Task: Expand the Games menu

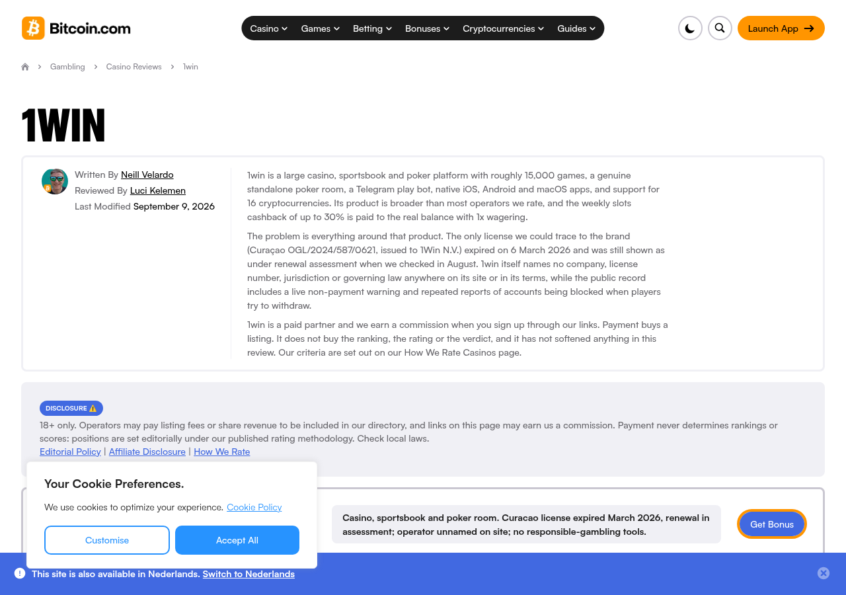Action: [x=320, y=28]
